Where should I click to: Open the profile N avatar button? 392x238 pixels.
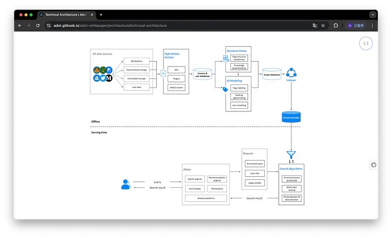click(x=356, y=25)
